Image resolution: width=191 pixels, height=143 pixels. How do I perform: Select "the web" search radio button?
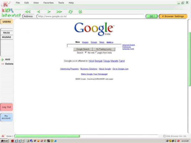pos(86,53)
